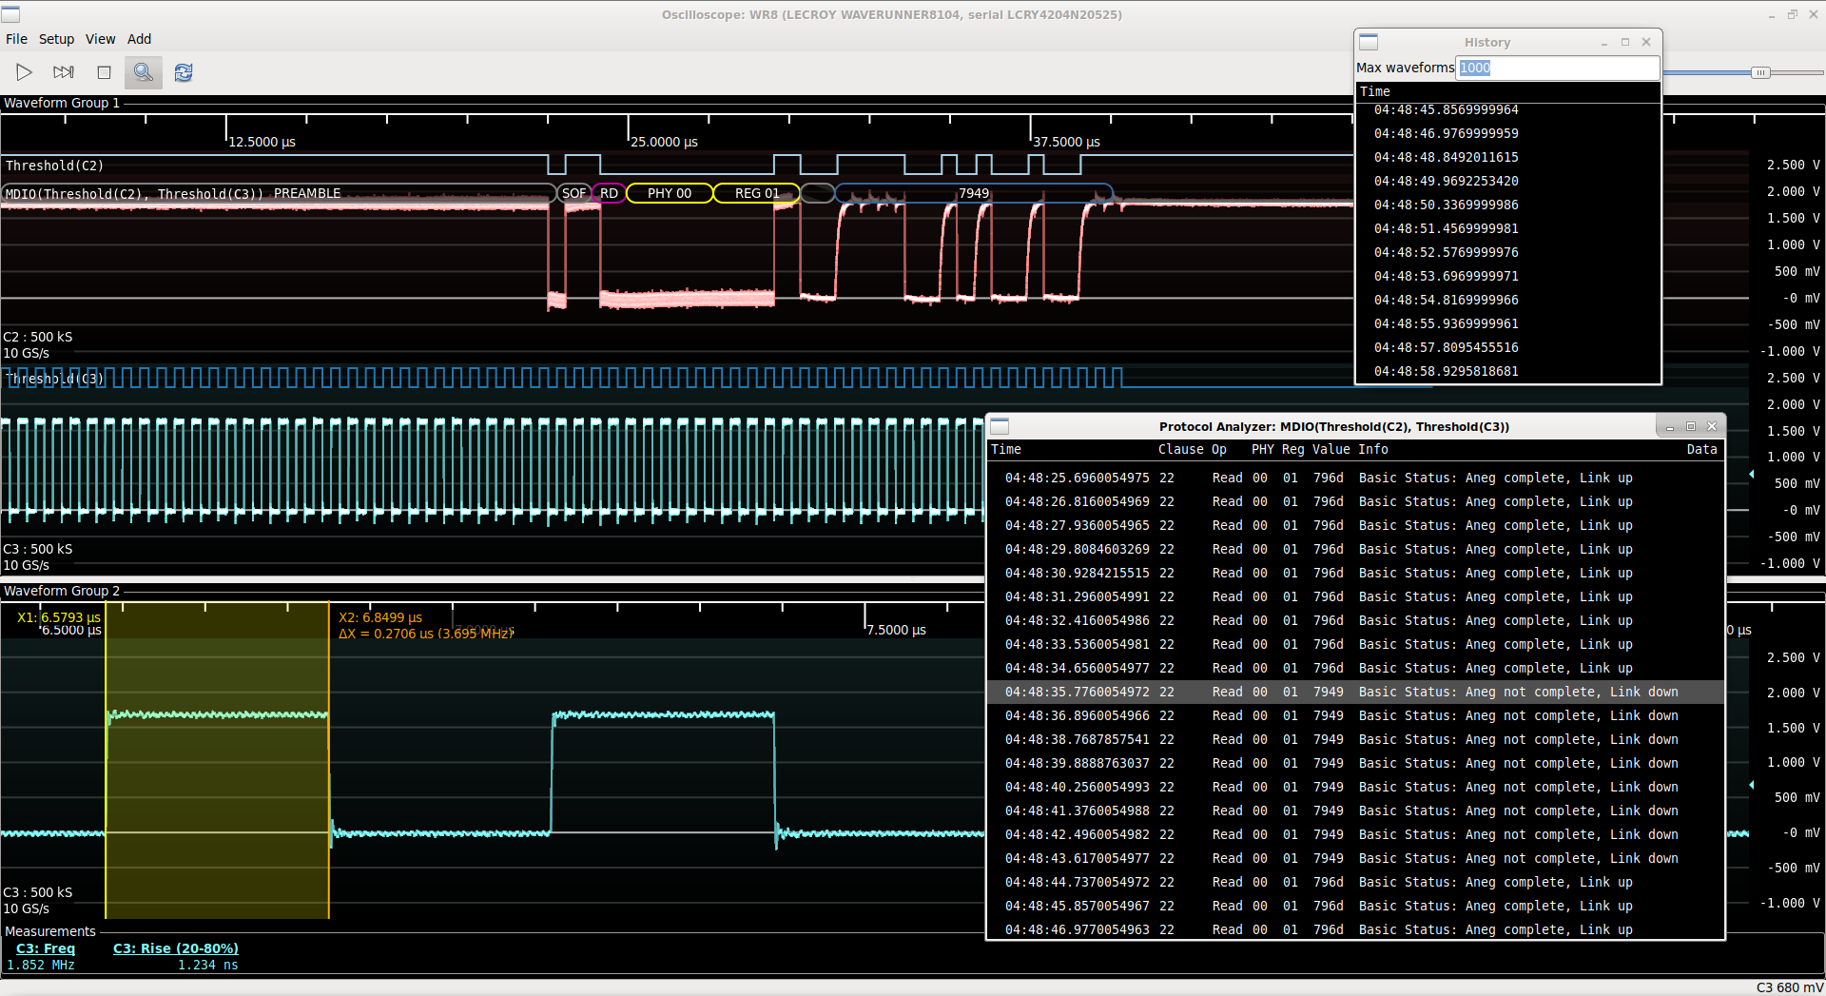The width and height of the screenshot is (1826, 996).
Task: Click the Protocol Analyzer window menu icon
Action: tap(1000, 426)
